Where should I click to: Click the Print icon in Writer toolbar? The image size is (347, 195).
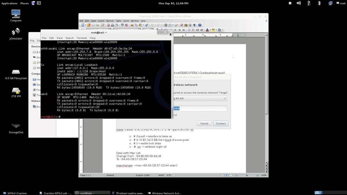pyautogui.click(x=113, y=25)
